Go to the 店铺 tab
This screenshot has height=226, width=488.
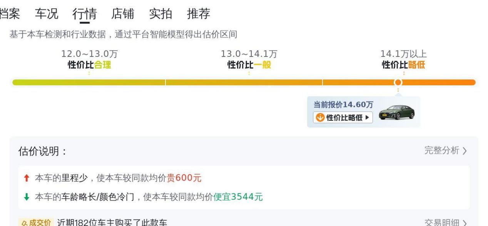click(123, 14)
